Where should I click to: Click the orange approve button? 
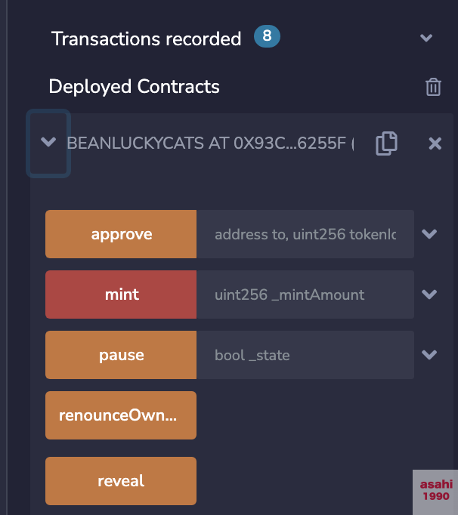[121, 234]
